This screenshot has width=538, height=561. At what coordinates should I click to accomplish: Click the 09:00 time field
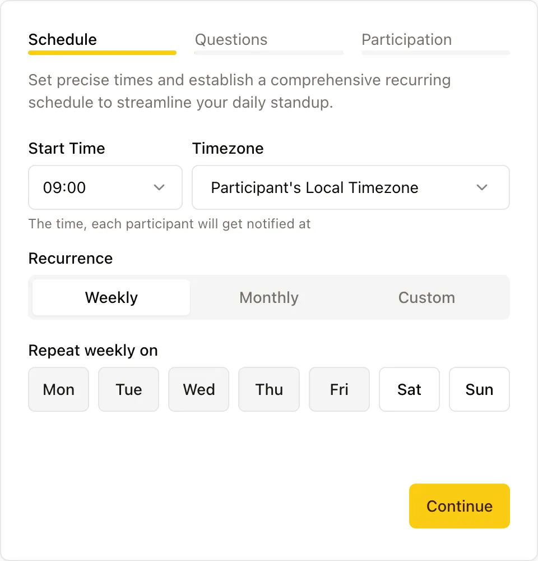(x=84, y=187)
